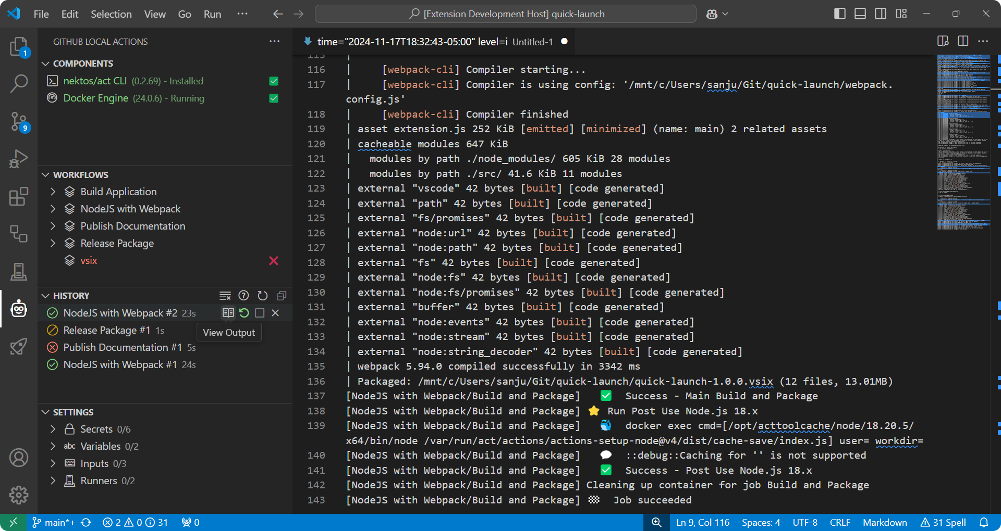
Task: Expand the Build Application workflow
Action: pyautogui.click(x=53, y=192)
